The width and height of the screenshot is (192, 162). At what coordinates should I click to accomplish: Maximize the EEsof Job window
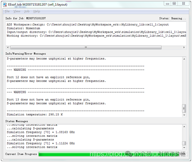(x=175, y=3)
